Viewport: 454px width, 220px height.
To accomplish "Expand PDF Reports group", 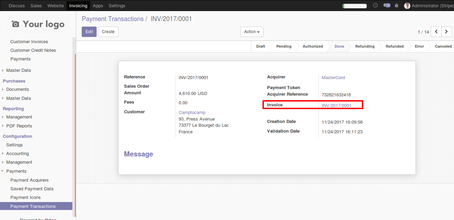I will [x=19, y=126].
